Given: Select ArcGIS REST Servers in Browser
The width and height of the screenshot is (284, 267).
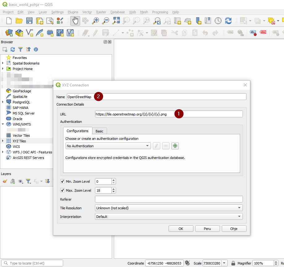Looking at the screenshot, I should 28,158.
